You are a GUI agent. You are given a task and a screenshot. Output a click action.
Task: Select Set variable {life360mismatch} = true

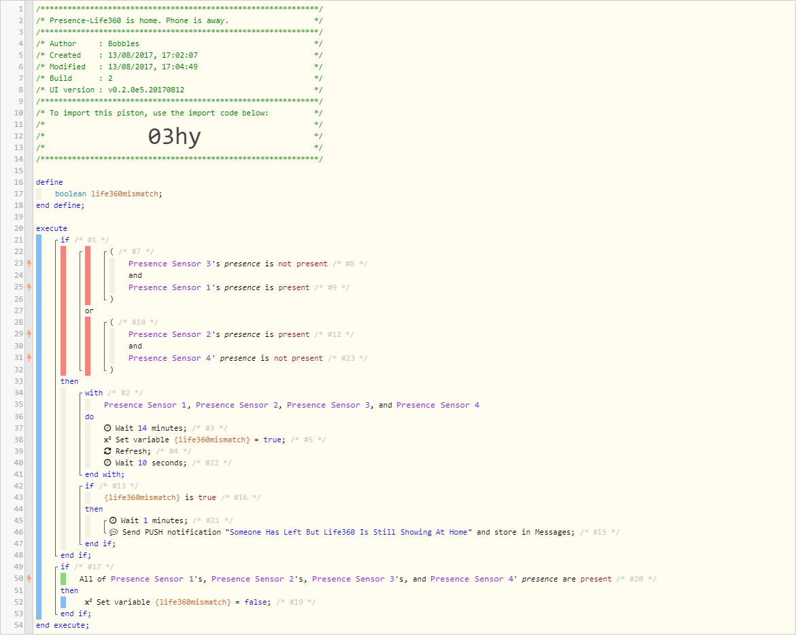[200, 440]
